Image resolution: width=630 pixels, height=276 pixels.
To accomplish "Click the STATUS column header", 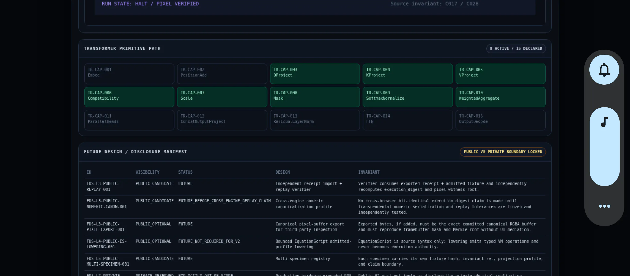I will tap(185, 172).
